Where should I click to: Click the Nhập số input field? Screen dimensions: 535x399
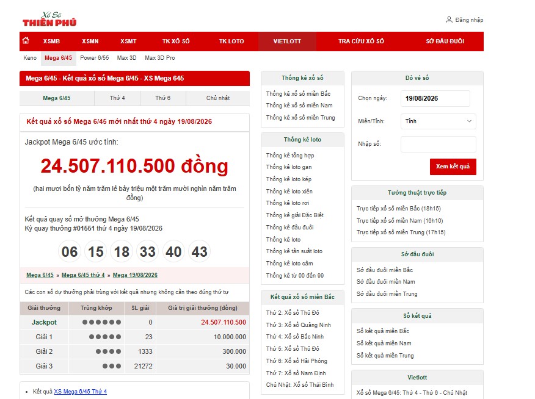[438, 144]
